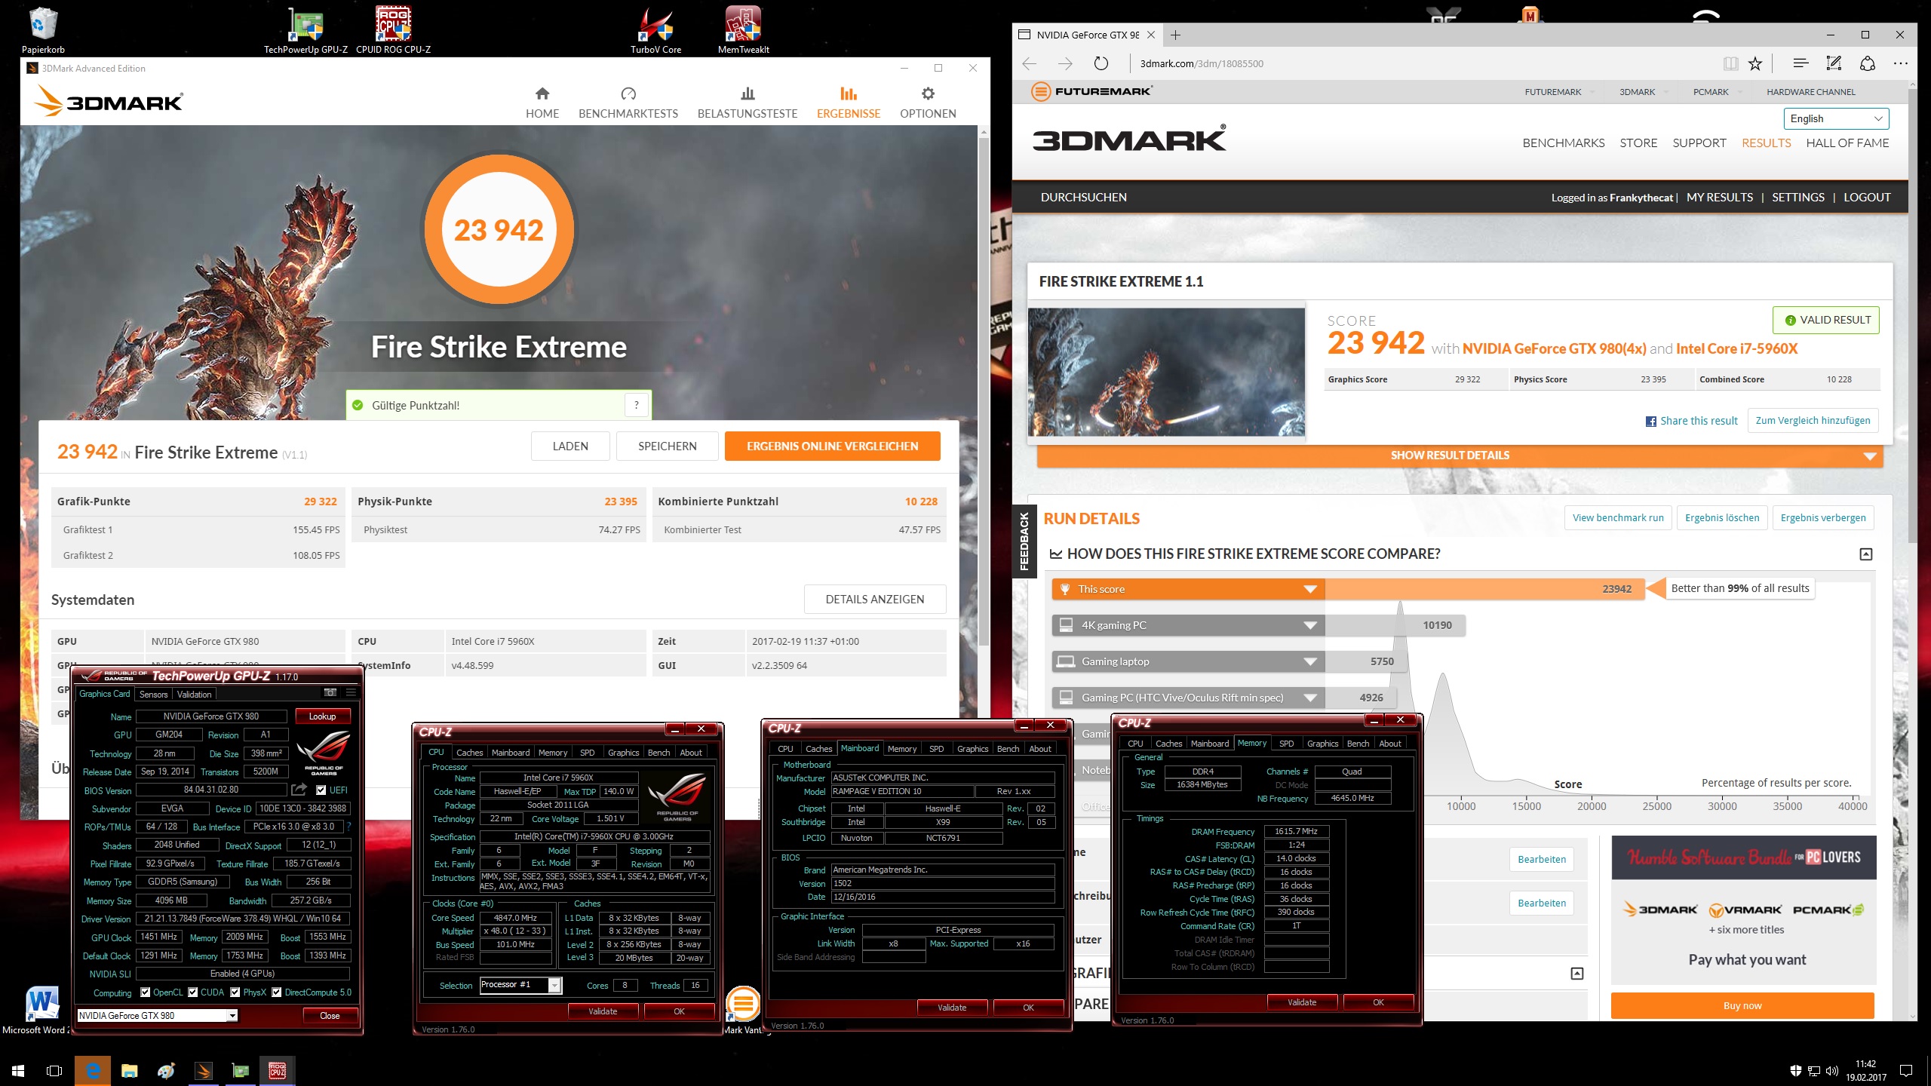Switch to Validation tab in GPU-Z
Image resolution: width=1931 pixels, height=1086 pixels.
(x=194, y=695)
